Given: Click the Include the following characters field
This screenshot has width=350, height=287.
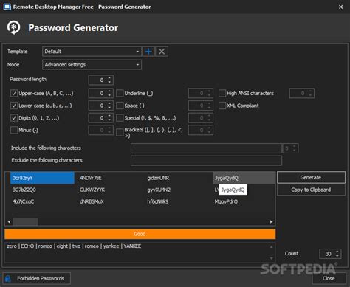Looking at the screenshot, I should [x=206, y=148].
